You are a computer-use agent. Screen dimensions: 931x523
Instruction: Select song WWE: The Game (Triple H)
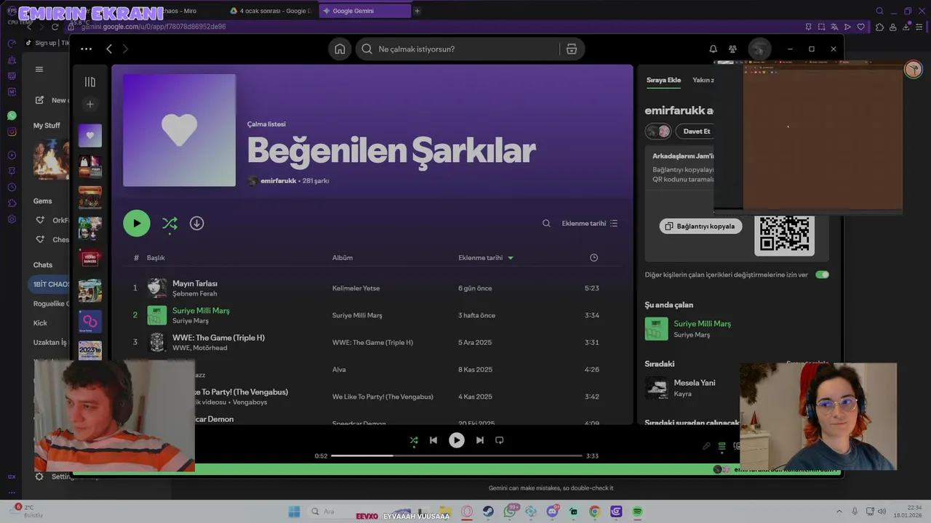pos(218,338)
